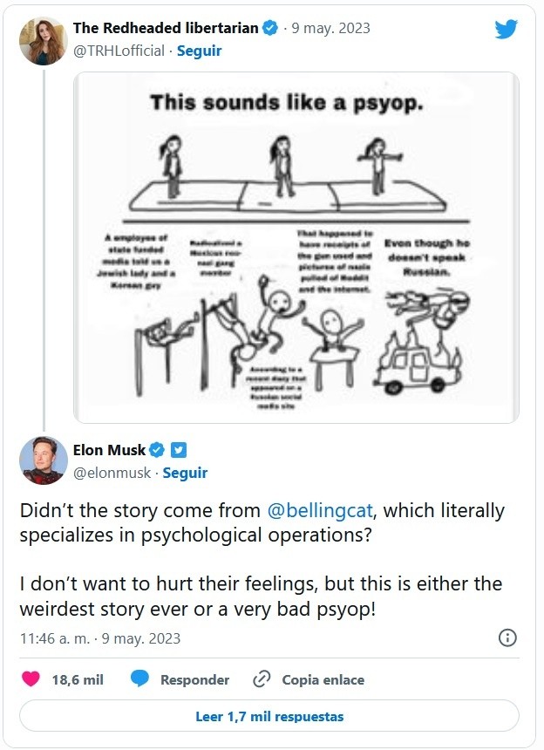Open Elon Musk's profile avatar
The image size is (544, 750).
tap(43, 460)
